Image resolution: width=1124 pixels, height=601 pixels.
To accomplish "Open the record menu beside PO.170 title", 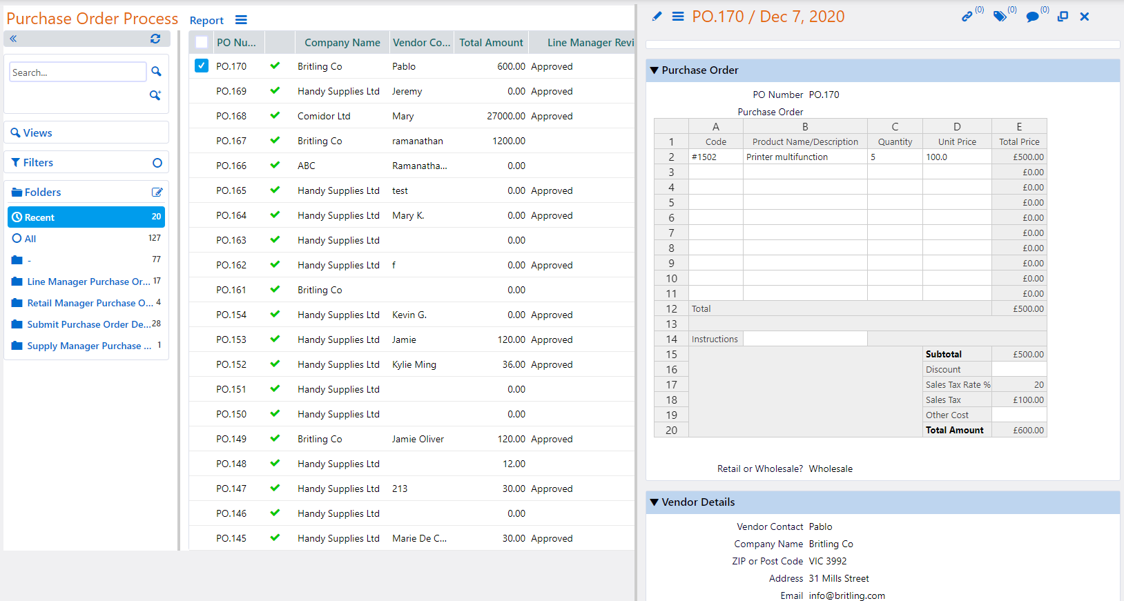I will 678,17.
